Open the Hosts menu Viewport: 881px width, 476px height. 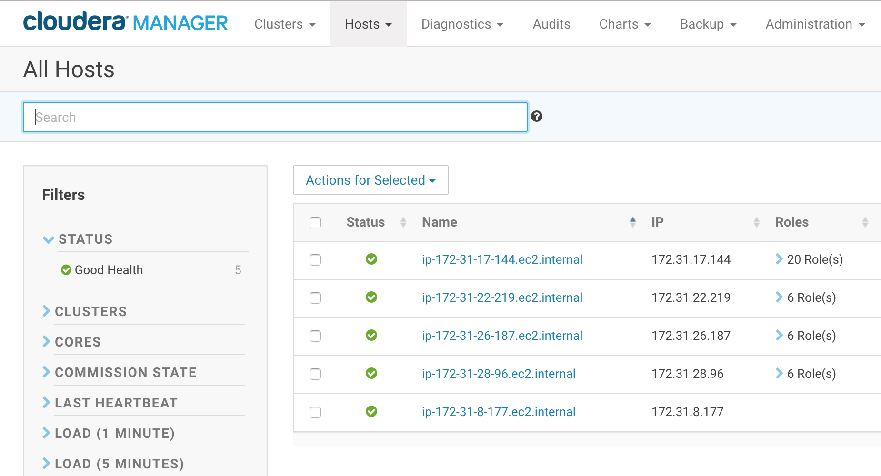tap(369, 24)
